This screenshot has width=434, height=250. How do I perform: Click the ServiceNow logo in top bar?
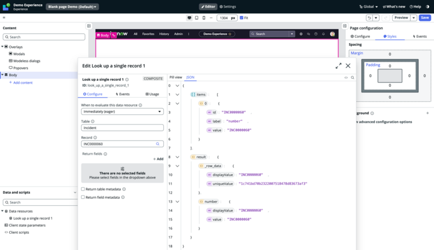click(6, 6)
